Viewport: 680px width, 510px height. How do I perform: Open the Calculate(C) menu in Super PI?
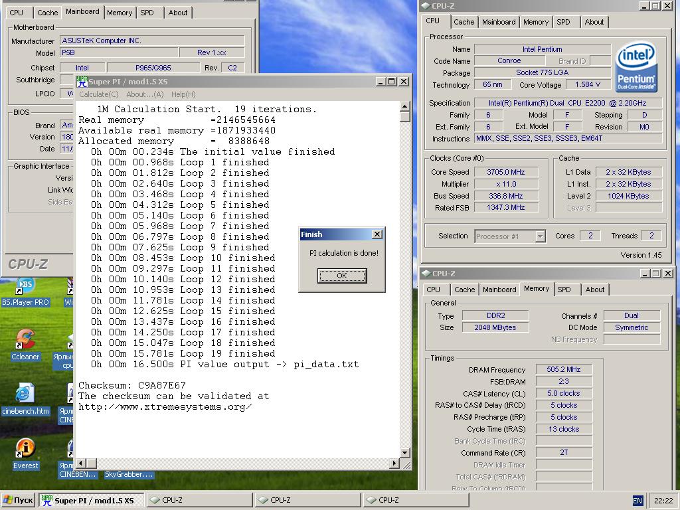99,94
